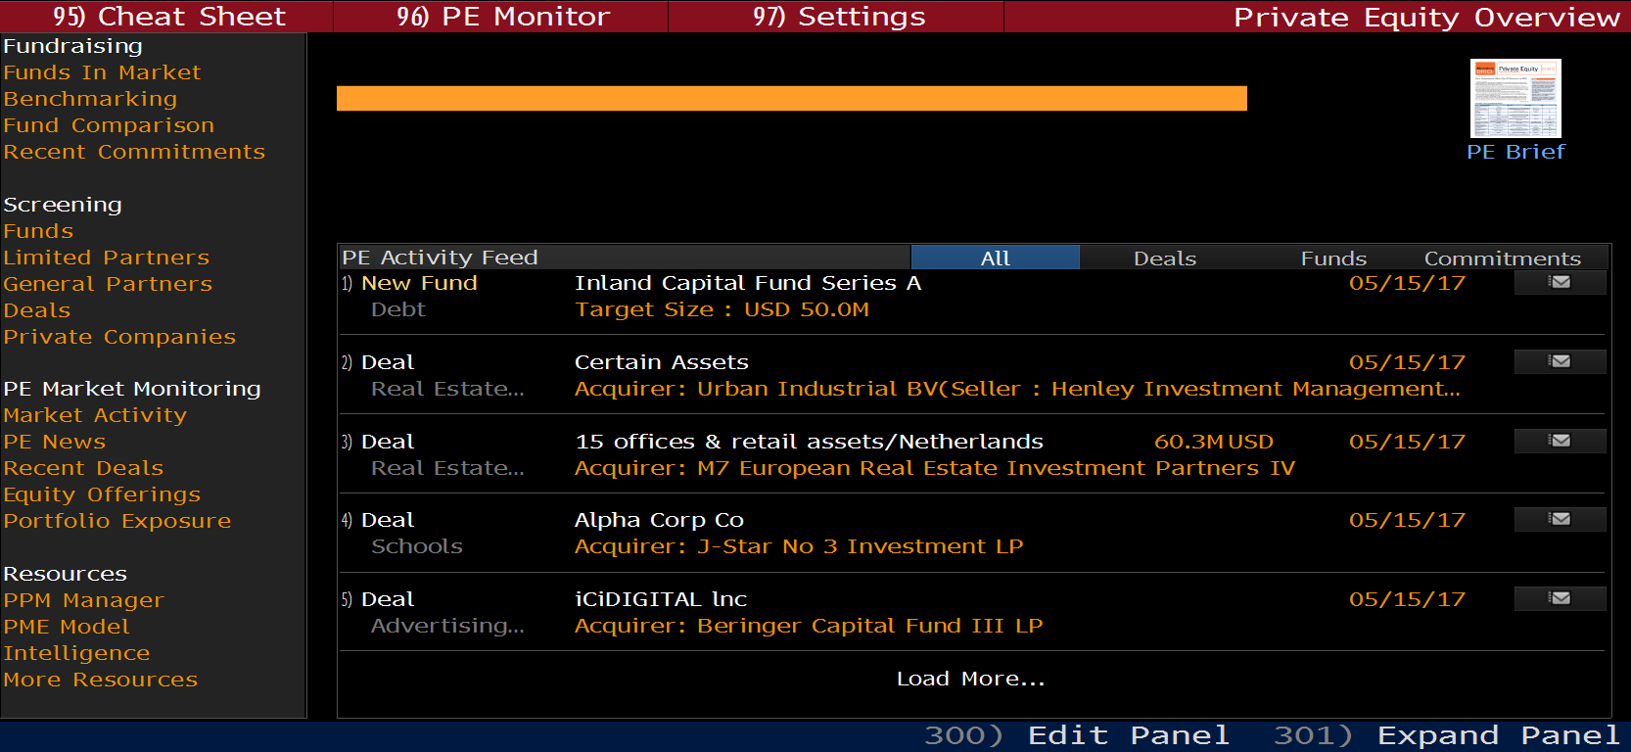Expand the feed with Load More

click(x=970, y=679)
